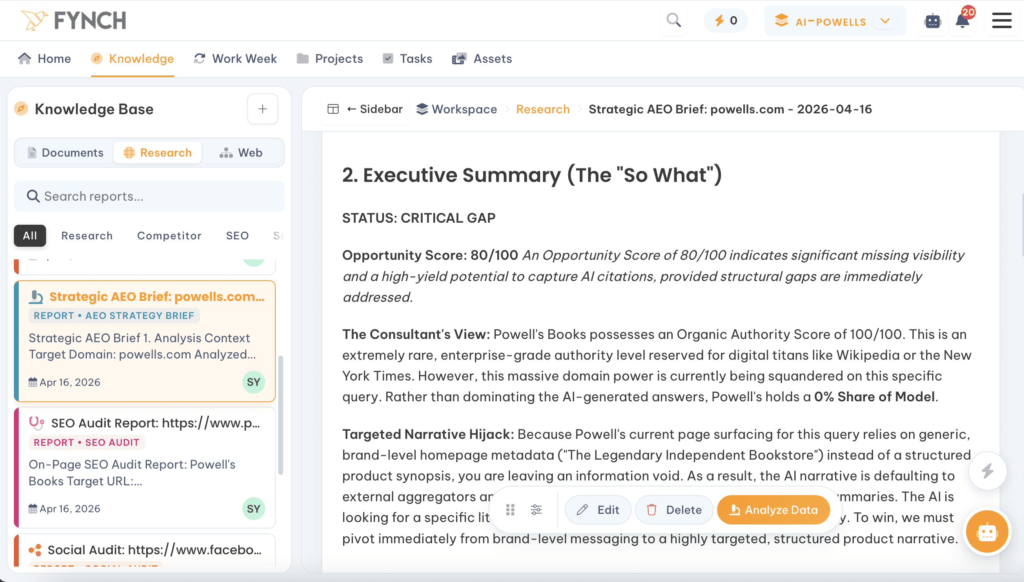Image resolution: width=1024 pixels, height=582 pixels.
Task: Click the lightning credits counter
Action: coord(725,20)
